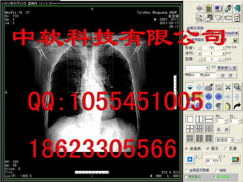243x182 pixels.
Task: Start cine playback with blue play button
Action: click(190, 159)
